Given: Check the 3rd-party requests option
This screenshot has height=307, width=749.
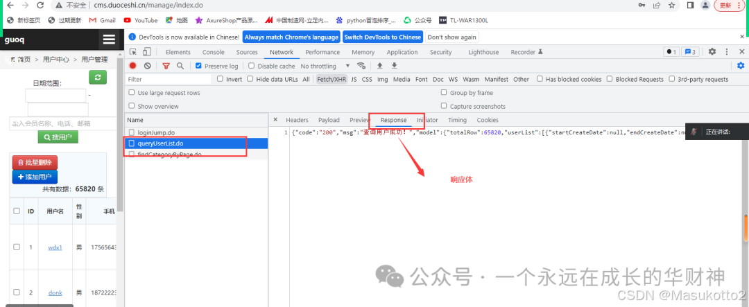Looking at the screenshot, I should click(671, 79).
